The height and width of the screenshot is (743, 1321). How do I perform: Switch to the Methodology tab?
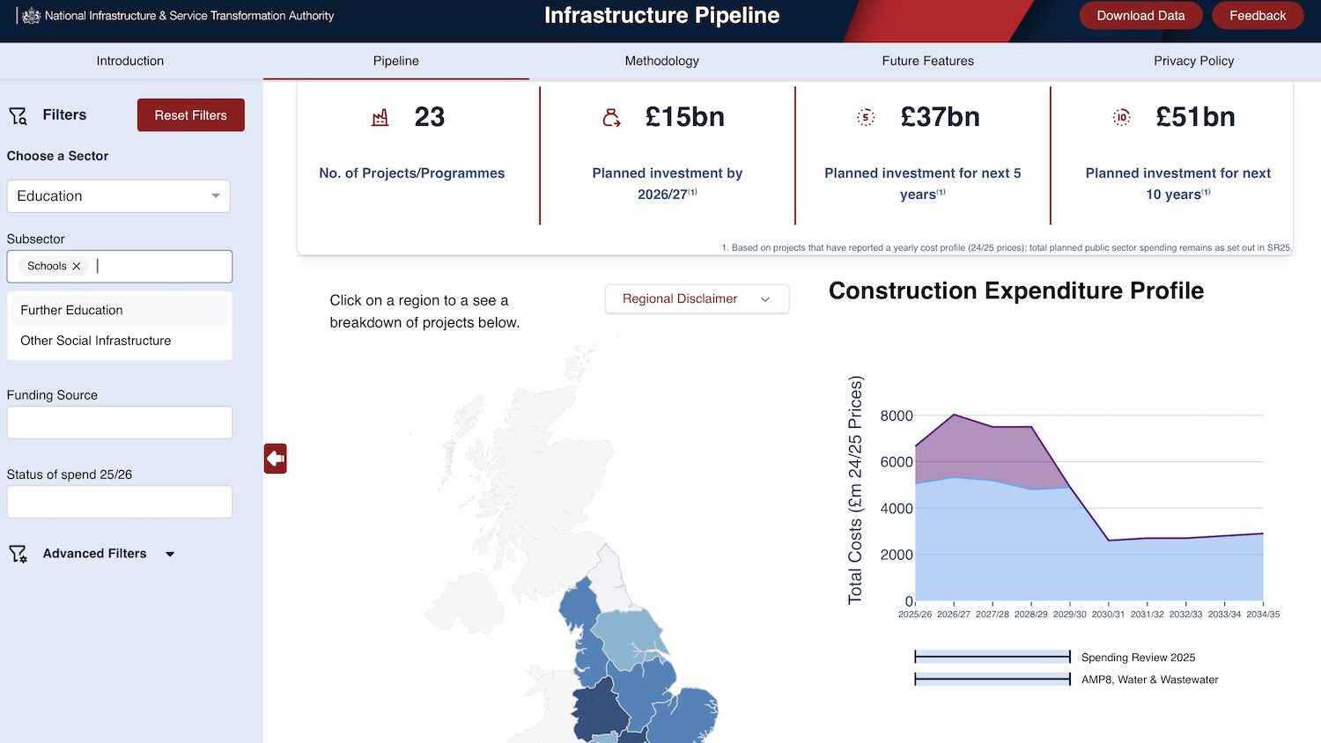pyautogui.click(x=661, y=61)
